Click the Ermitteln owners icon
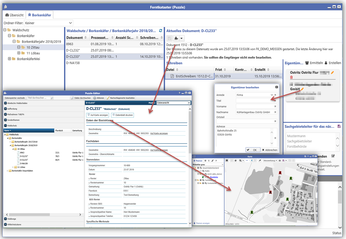The height and width of the screenshot is (239, 346). 307,63
